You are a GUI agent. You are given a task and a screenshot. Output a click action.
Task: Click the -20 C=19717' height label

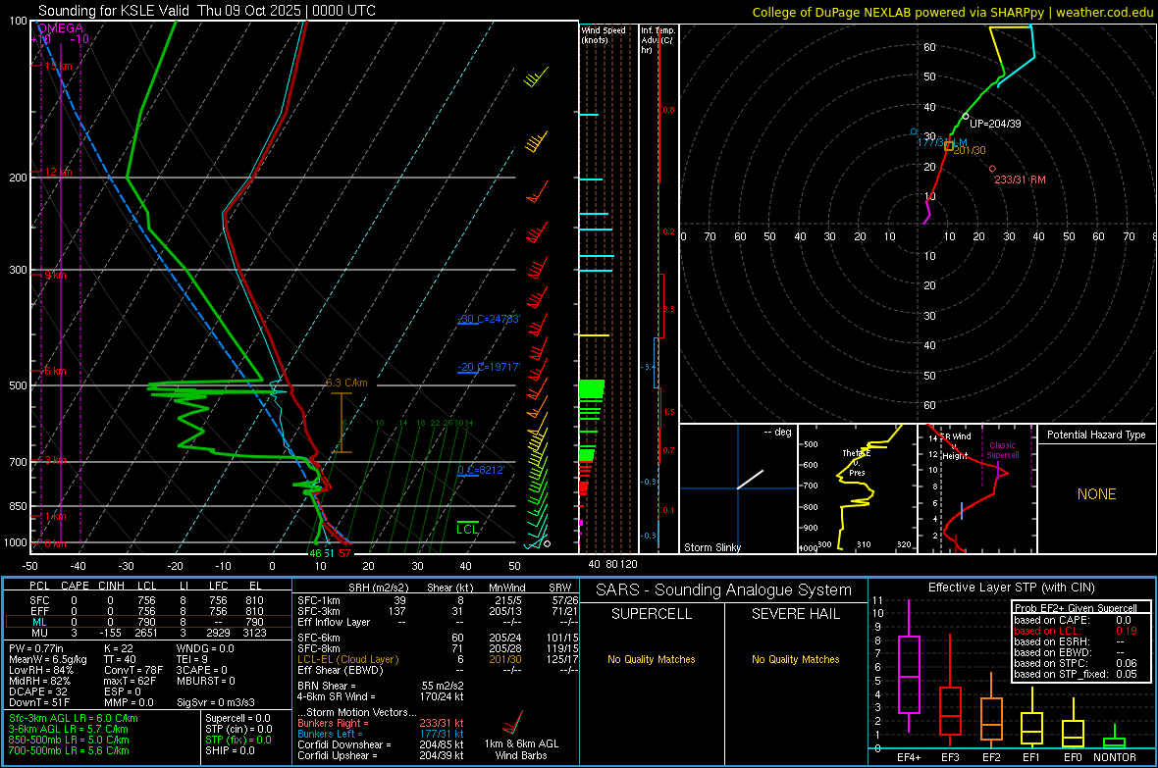click(x=488, y=367)
